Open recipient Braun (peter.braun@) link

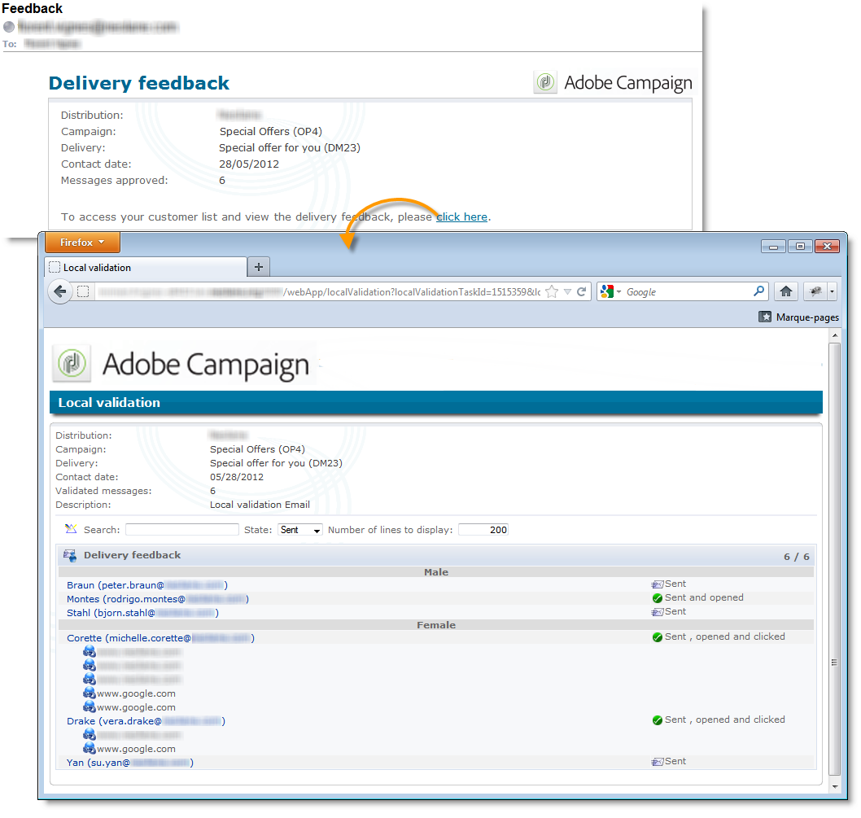pos(147,585)
